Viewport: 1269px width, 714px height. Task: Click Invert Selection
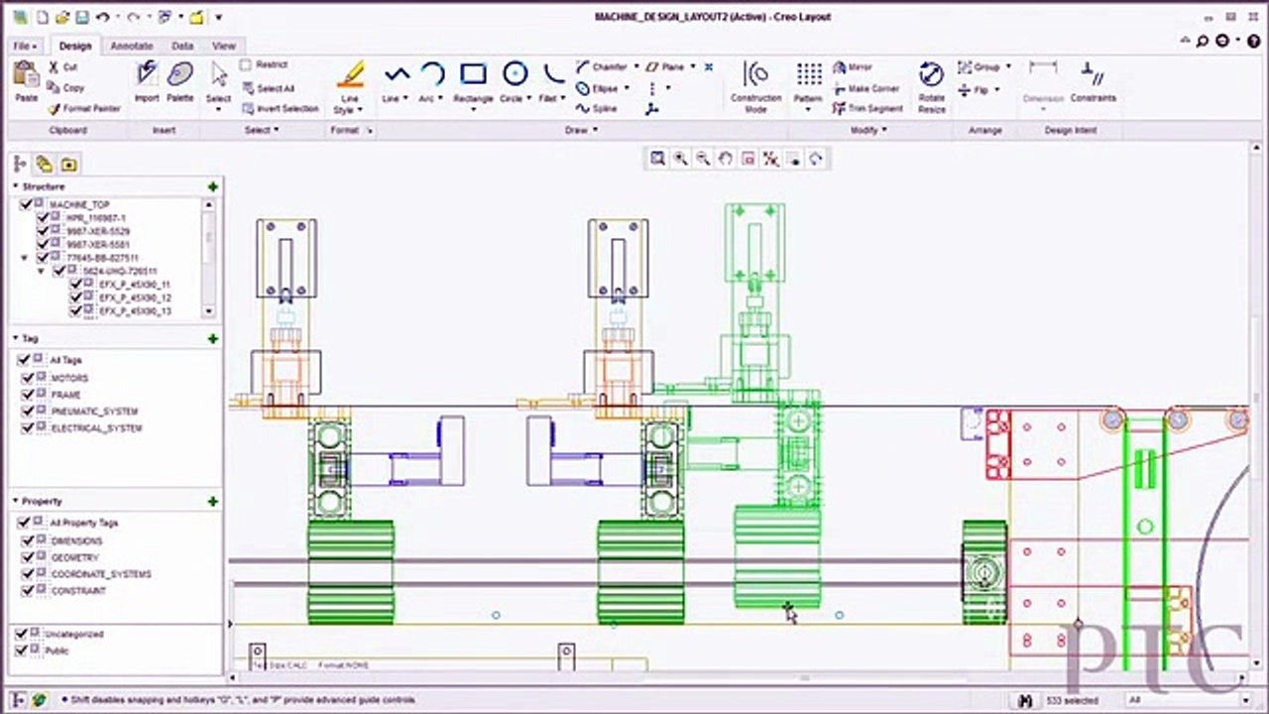coord(280,109)
